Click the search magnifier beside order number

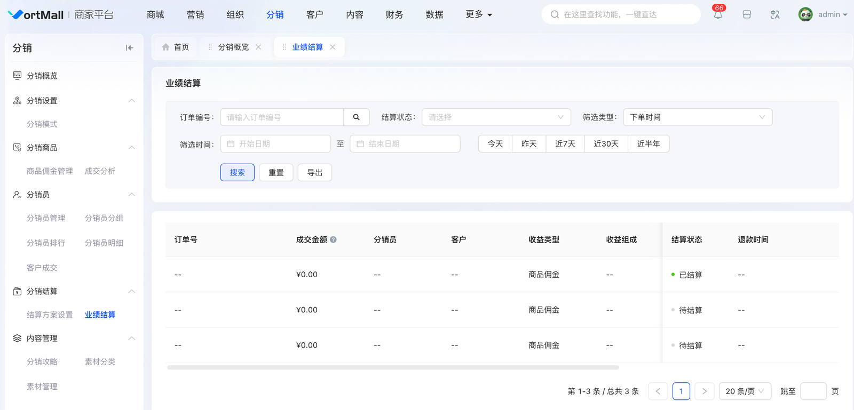point(356,117)
